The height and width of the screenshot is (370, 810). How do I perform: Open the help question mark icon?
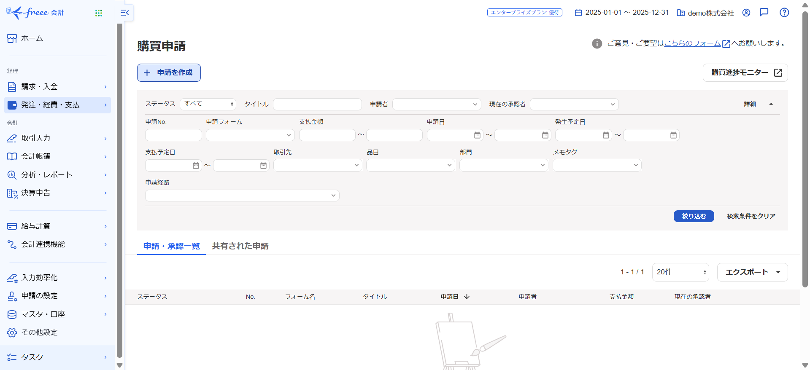click(784, 13)
